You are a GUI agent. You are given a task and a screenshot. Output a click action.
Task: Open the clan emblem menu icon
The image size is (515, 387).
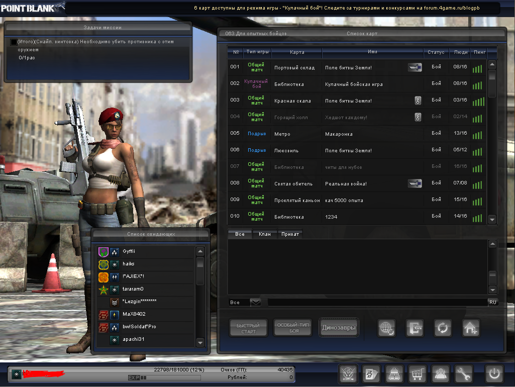(x=348, y=374)
